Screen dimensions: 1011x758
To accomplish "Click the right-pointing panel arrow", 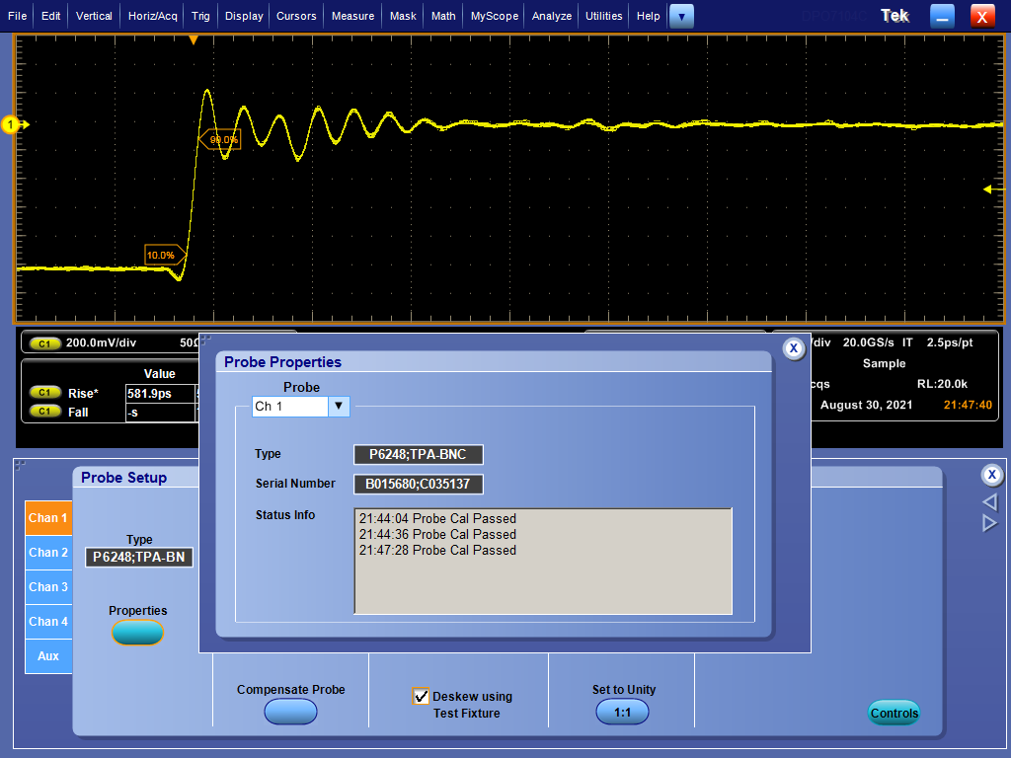I will (989, 523).
